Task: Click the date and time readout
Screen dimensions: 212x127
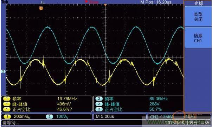Action: 187,123
